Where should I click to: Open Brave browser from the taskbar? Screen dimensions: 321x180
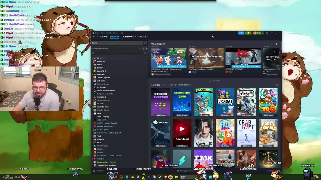166,177
